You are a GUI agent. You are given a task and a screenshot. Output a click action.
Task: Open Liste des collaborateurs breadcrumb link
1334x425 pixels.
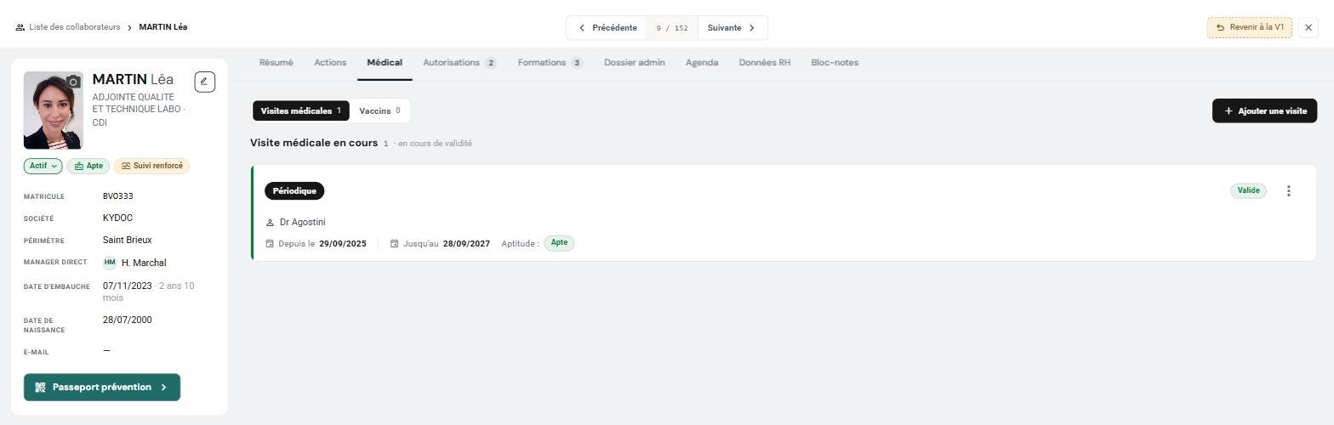[75, 27]
